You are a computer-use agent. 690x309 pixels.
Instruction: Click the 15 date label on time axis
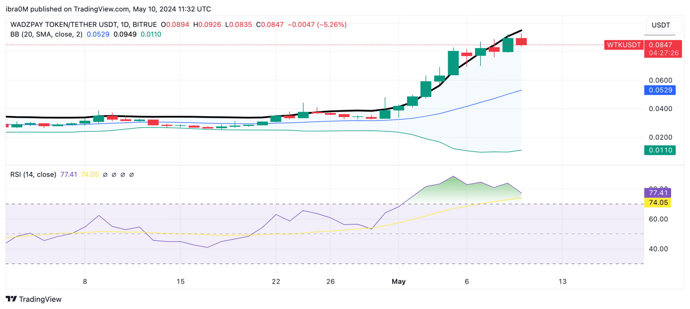point(181,281)
